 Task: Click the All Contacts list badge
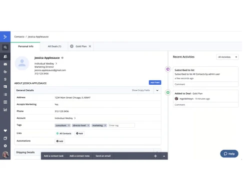click(63, 134)
